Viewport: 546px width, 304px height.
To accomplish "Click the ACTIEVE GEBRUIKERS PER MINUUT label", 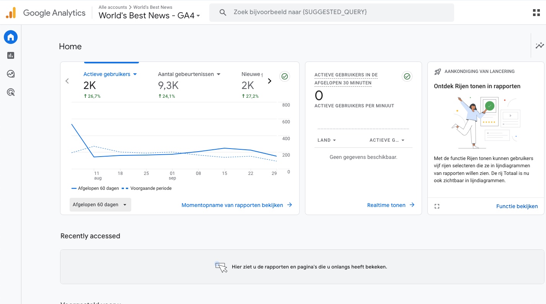I will 354,106.
